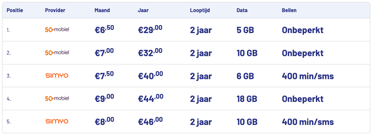Viewport: 372px width, 135px height.
Task: Click the 50+ mobiel logo in row 2
Action: [x=57, y=53]
